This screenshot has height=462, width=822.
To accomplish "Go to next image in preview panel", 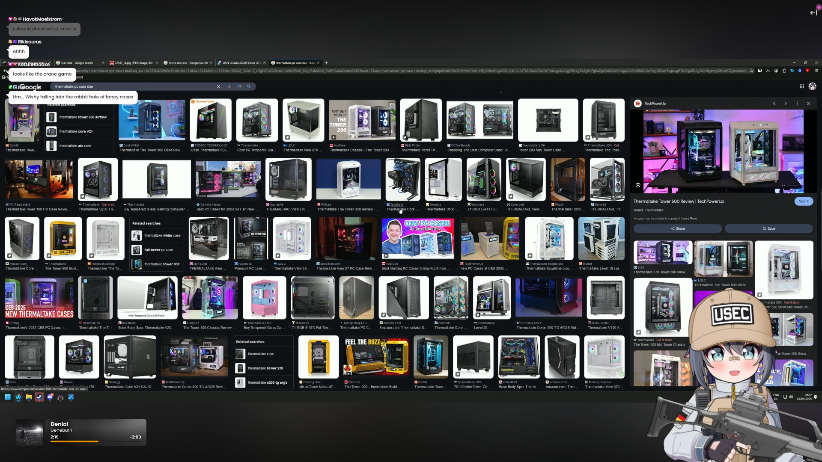I will 785,104.
